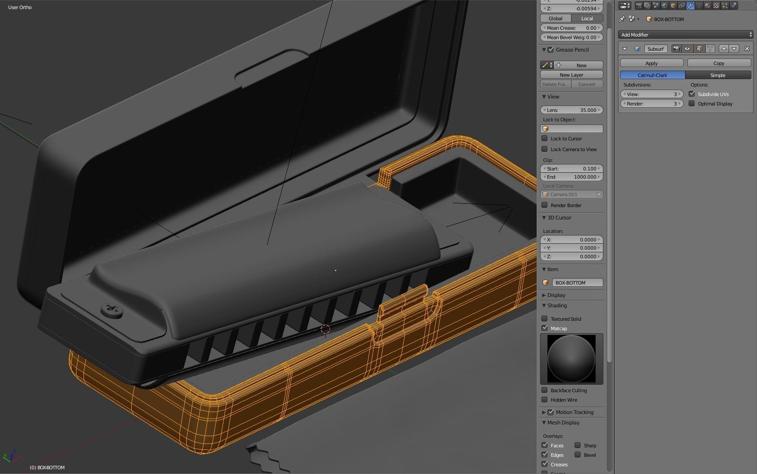Screen dimensions: 757x474
Task: Open the Render properties tab (camera icon)
Action: click(639, 6)
